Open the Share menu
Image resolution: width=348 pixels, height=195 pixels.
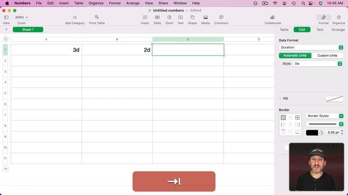pyautogui.click(x=163, y=3)
